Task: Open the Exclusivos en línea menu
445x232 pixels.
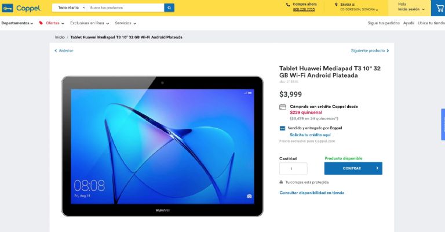Action: point(90,23)
